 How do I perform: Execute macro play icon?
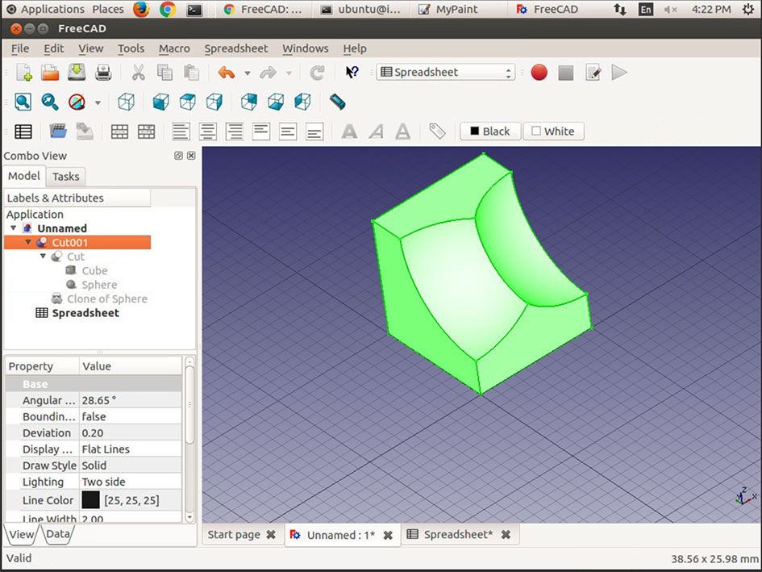[619, 73]
